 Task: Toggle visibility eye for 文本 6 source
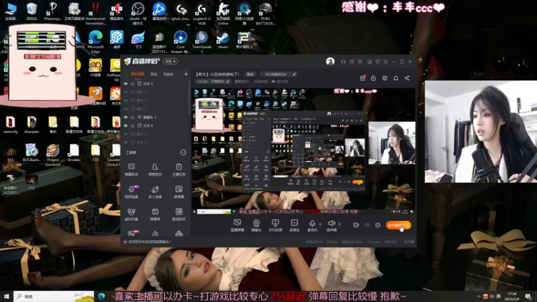(126, 125)
